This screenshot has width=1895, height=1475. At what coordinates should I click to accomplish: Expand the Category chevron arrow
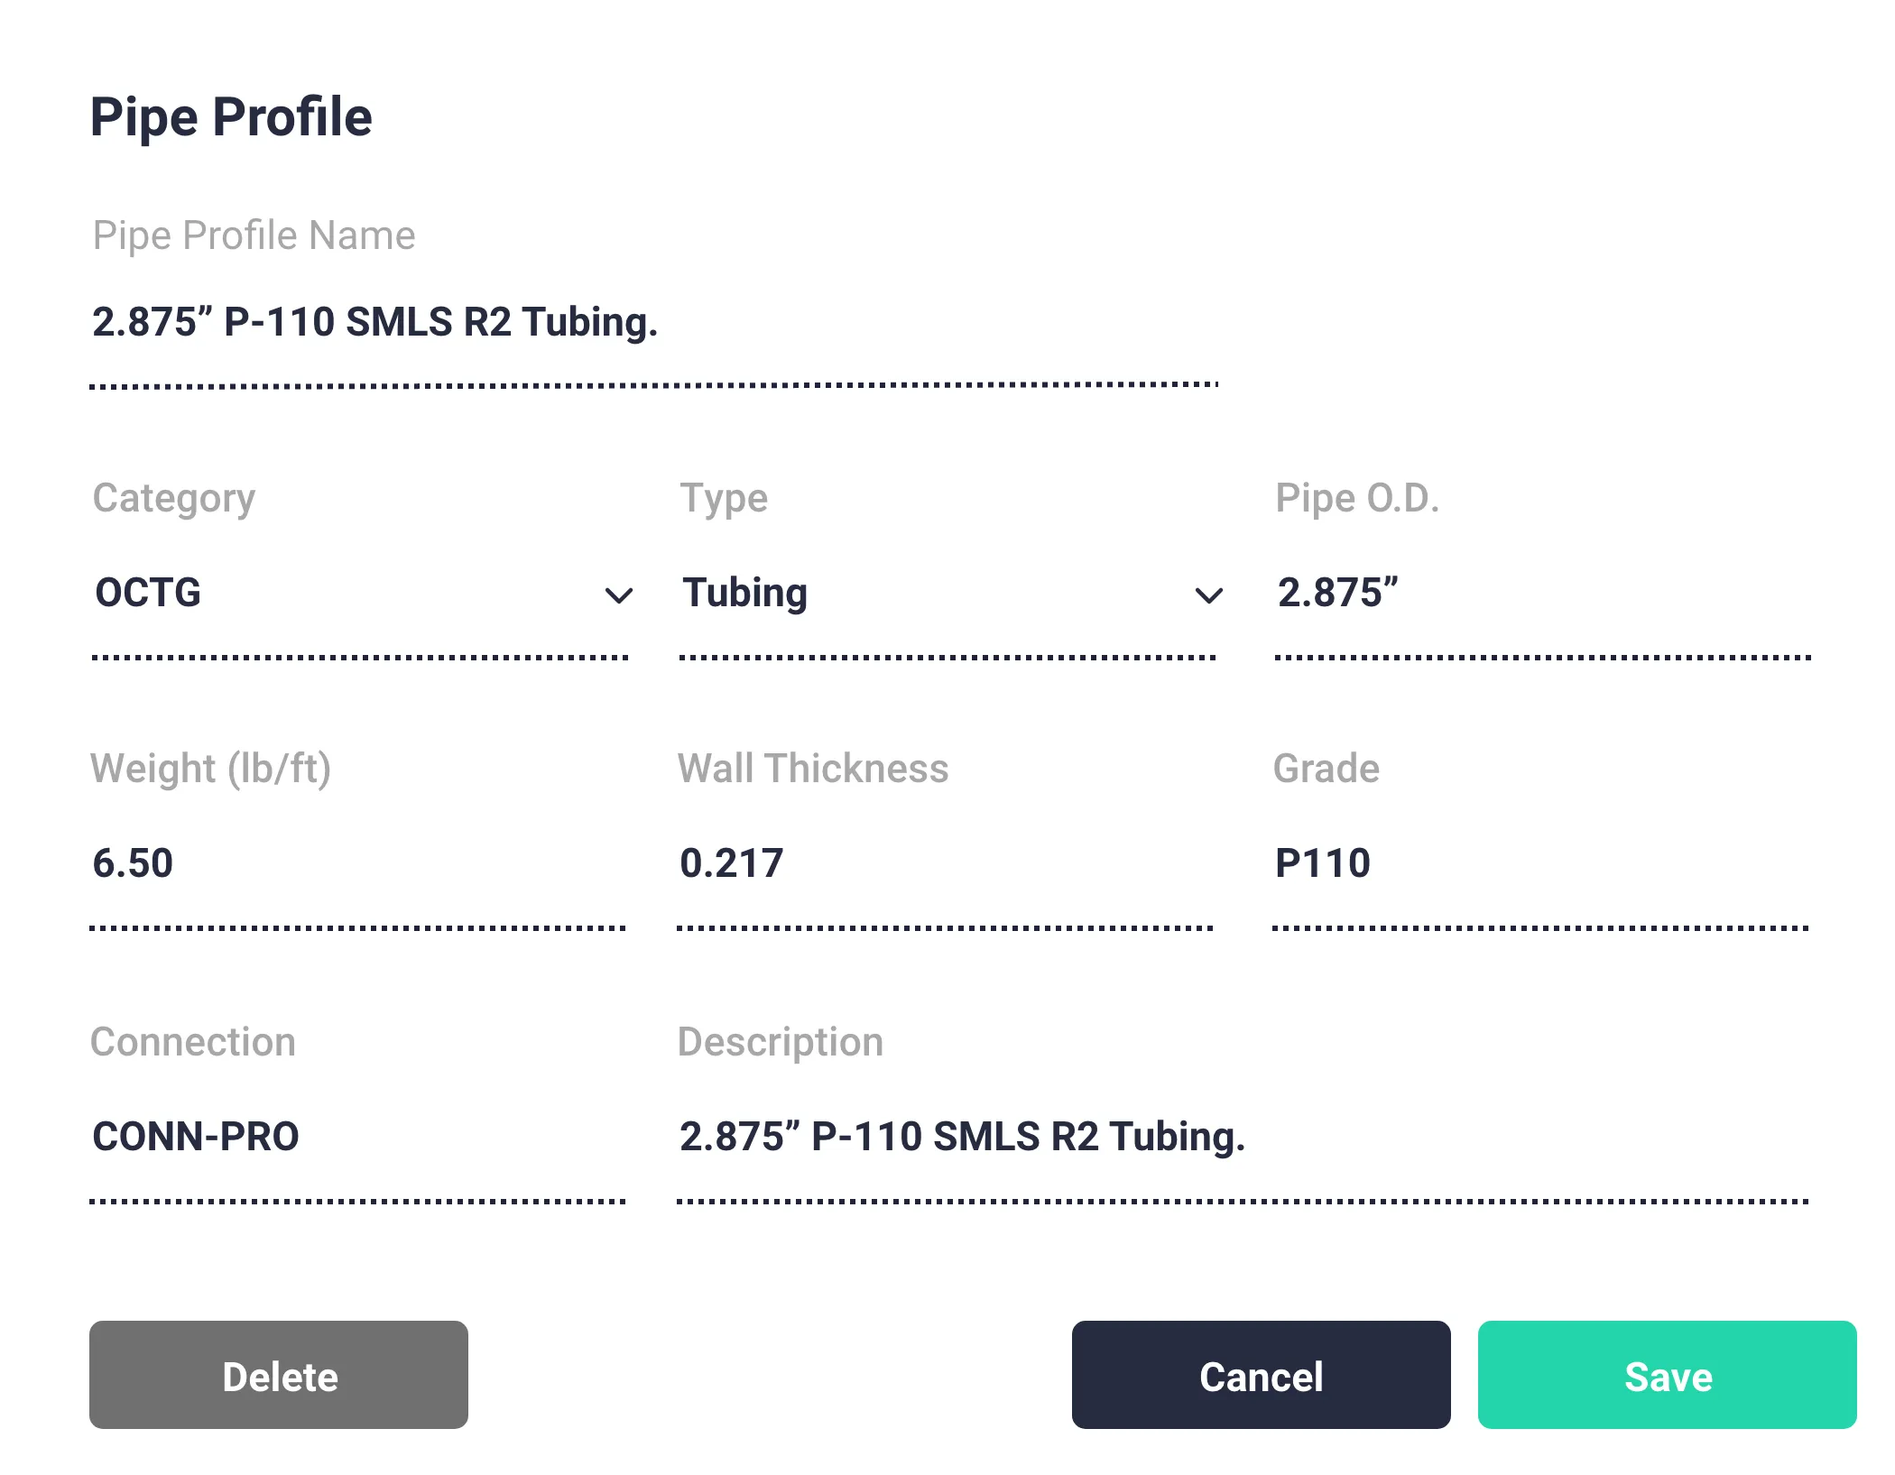point(618,595)
